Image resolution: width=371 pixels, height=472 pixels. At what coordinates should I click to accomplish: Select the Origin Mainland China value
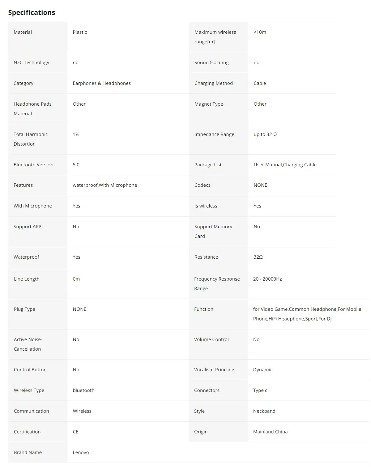pyautogui.click(x=270, y=432)
